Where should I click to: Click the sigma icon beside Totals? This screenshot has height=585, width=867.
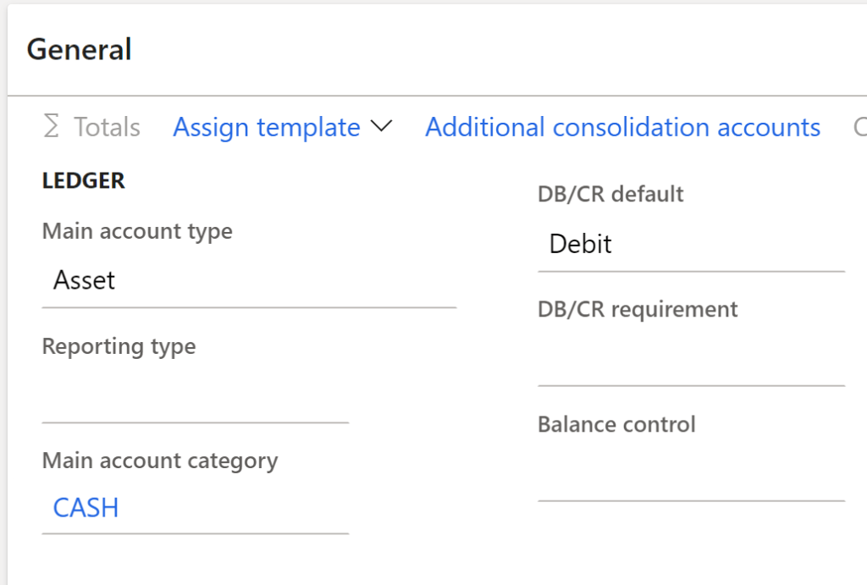[x=52, y=127]
